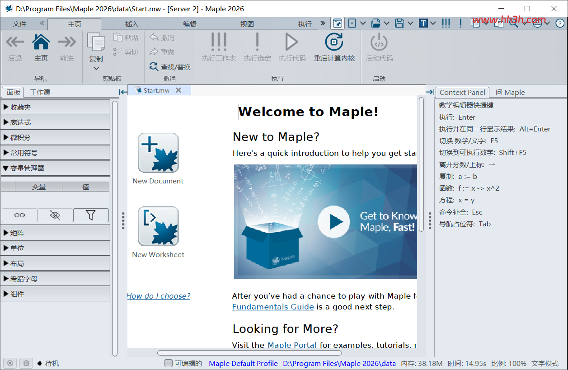The width and height of the screenshot is (568, 370).
Task: Collapse the right Context Panel arrow icon
Action: pos(430,92)
